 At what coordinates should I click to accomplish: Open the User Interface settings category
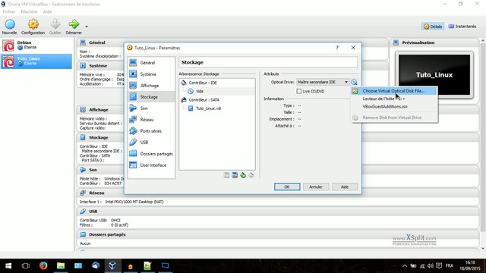151,165
